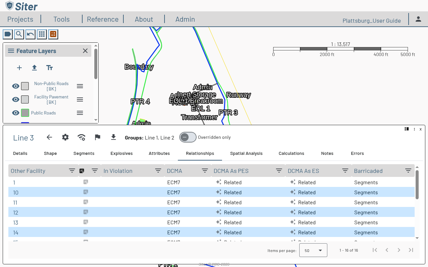Switch to the Spatial Analysis tab

246,154
